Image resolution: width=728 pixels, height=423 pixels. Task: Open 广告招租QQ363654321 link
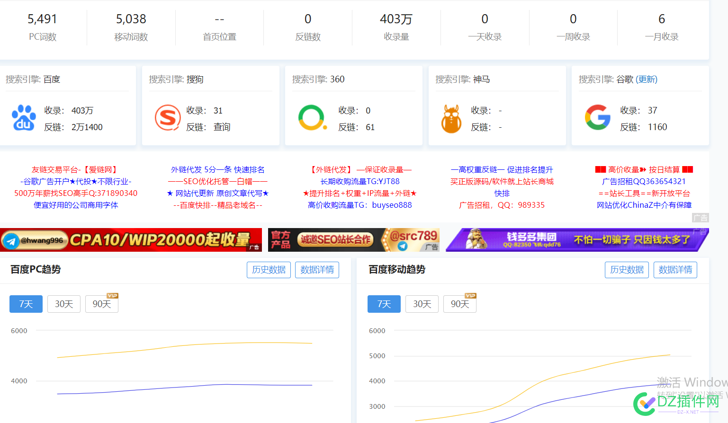(x=644, y=181)
